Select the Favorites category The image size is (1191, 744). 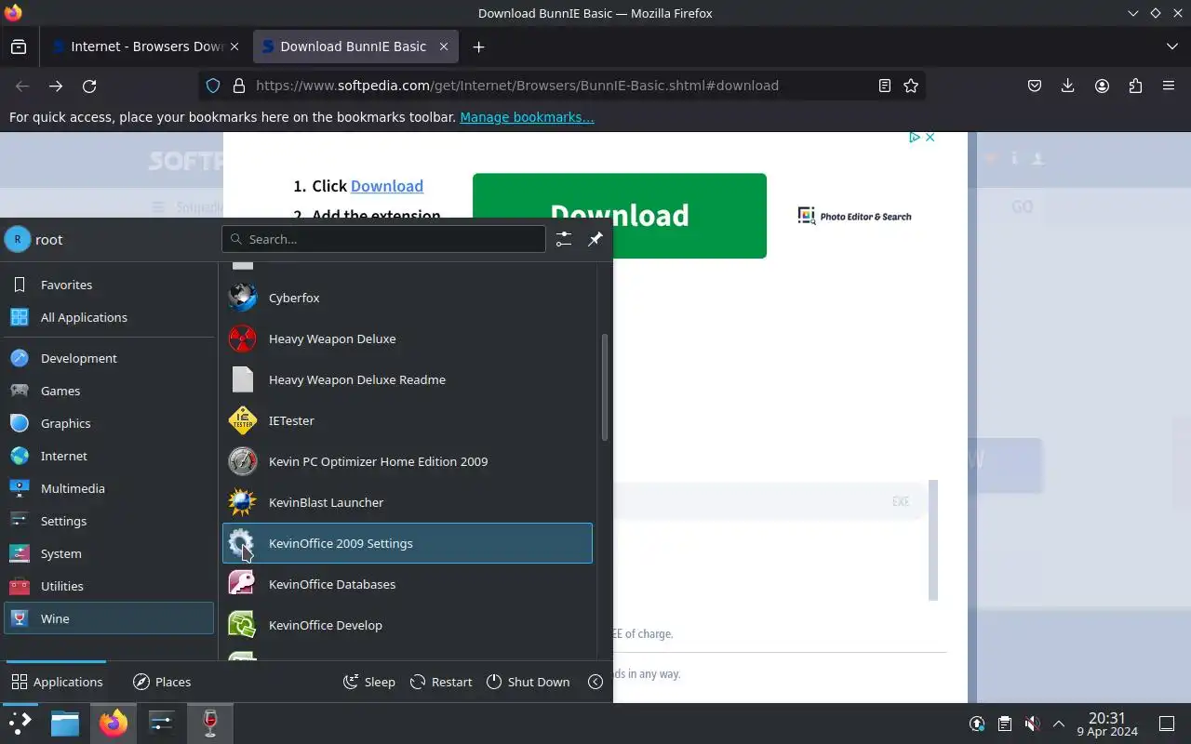(109, 285)
